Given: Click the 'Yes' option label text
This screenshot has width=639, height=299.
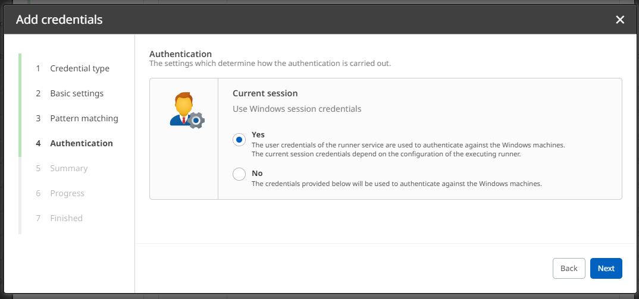Looking at the screenshot, I should pos(258,134).
